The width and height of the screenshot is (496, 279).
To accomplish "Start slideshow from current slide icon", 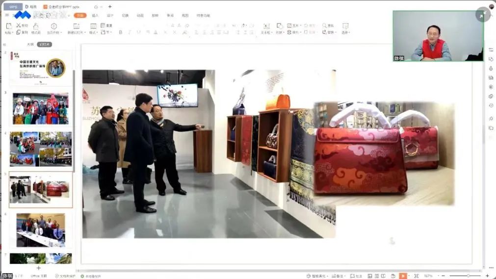I will point(54,26).
